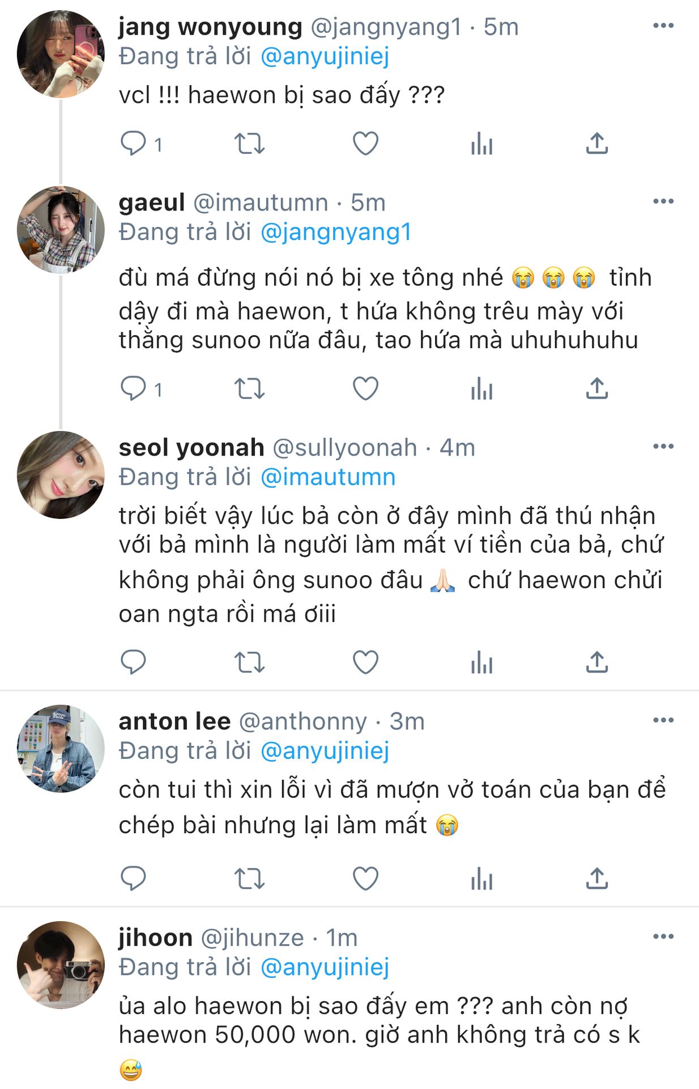The width and height of the screenshot is (699, 1089).
Task: Open jihoon's profile avatar
Action: [61, 965]
